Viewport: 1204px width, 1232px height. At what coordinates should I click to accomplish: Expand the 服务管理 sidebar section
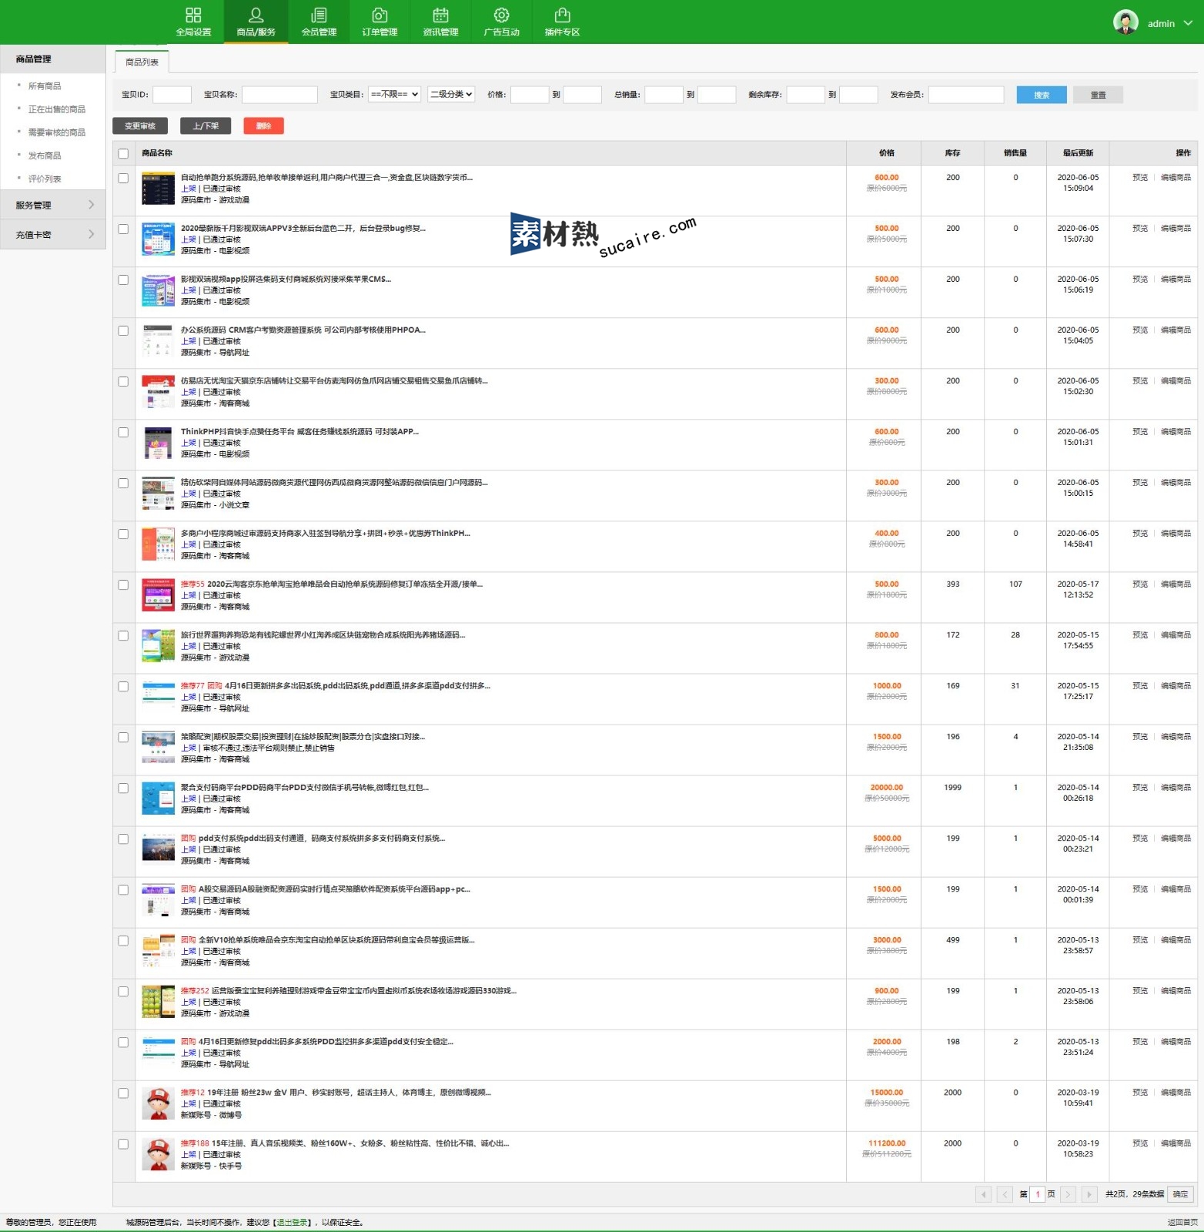(53, 205)
